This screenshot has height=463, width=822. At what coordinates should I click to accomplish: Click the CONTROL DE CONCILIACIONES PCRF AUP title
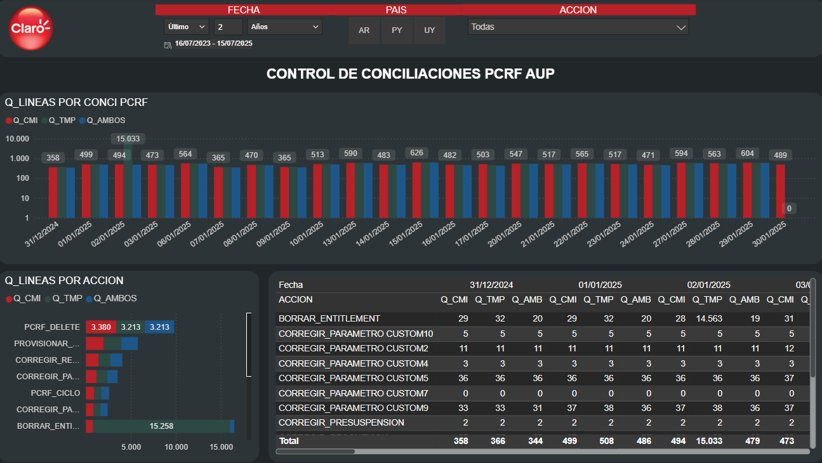411,74
